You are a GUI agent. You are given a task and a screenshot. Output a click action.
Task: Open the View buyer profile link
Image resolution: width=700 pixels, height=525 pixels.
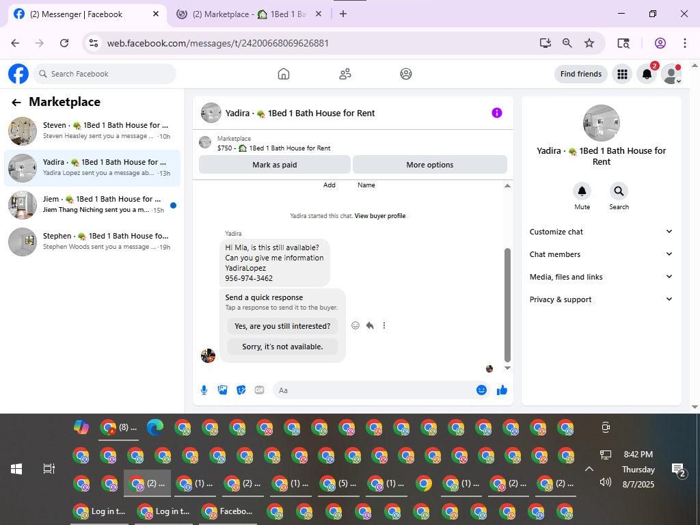pos(380,215)
